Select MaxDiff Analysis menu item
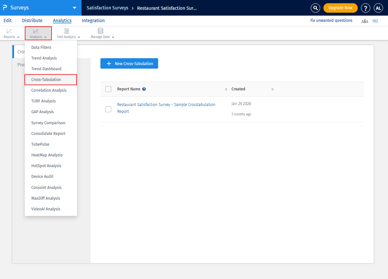The image size is (388, 279). 51,198
